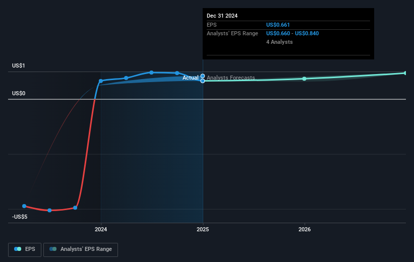Viewport: 414px width, 262px height.
Task: Select the EPS point just before the 2025 marker
Action: point(177,73)
